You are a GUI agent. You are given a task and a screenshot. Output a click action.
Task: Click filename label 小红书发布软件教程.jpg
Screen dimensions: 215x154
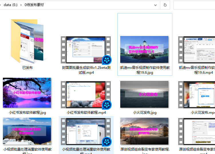27,113
